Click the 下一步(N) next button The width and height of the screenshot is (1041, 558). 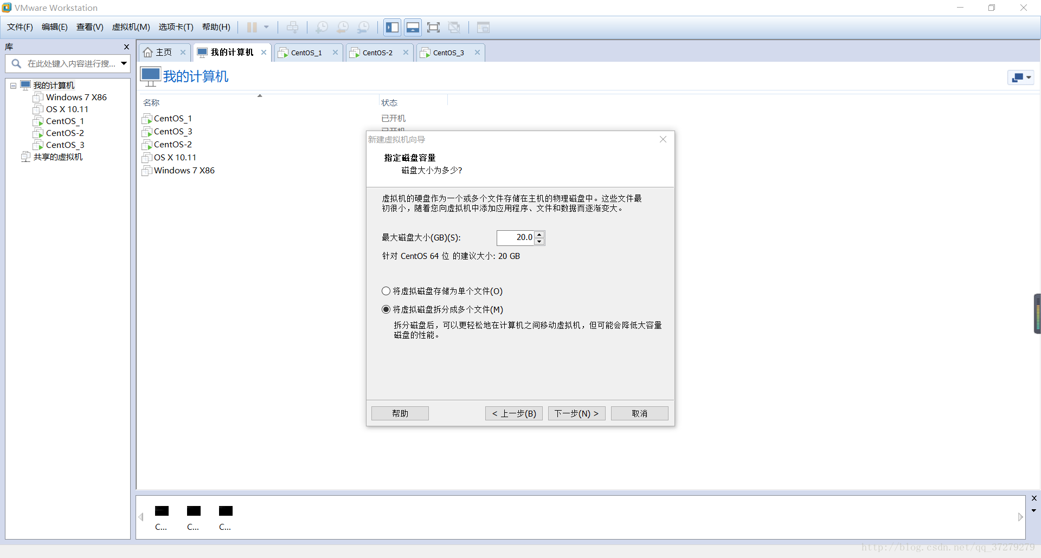tap(577, 413)
